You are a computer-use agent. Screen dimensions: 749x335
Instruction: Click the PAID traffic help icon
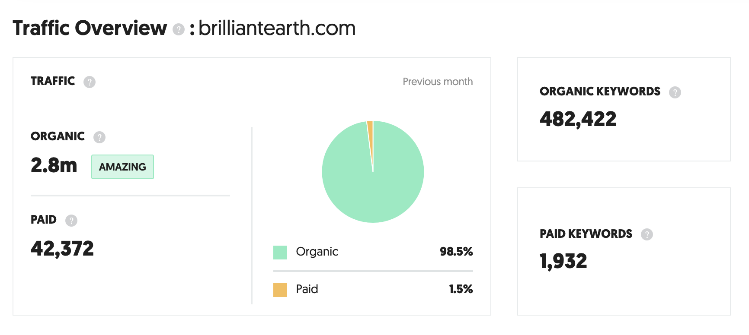pos(71,221)
